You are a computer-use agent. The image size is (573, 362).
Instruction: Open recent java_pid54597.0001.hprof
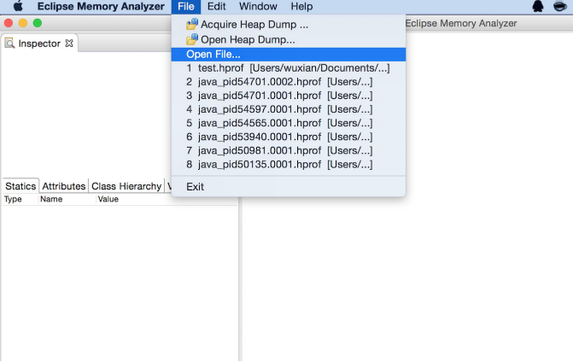click(289, 109)
